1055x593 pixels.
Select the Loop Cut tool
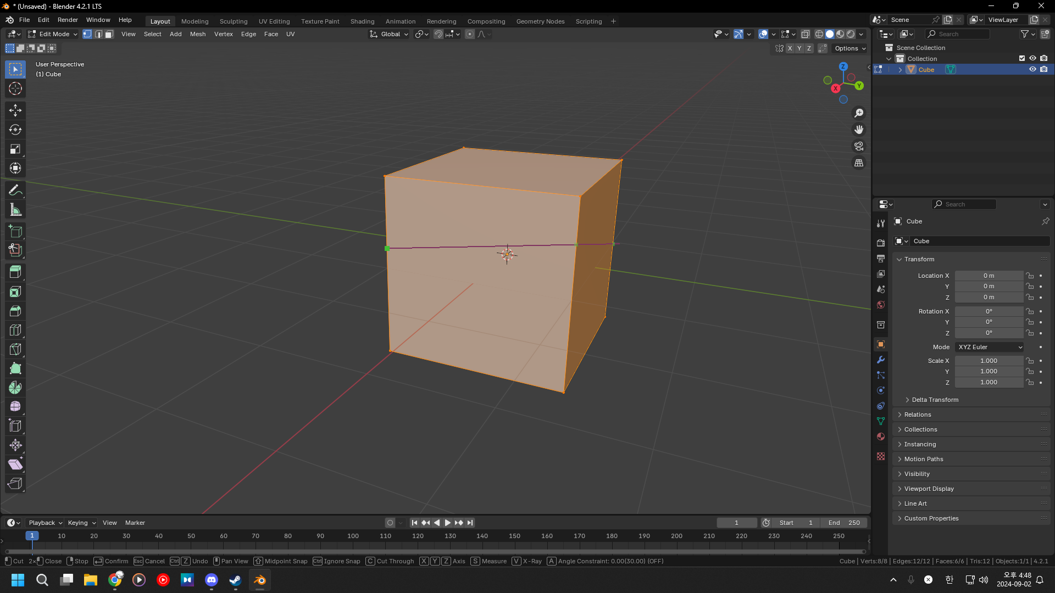point(15,330)
